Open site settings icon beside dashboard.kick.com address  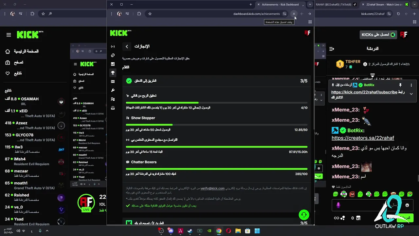[x=284, y=14]
